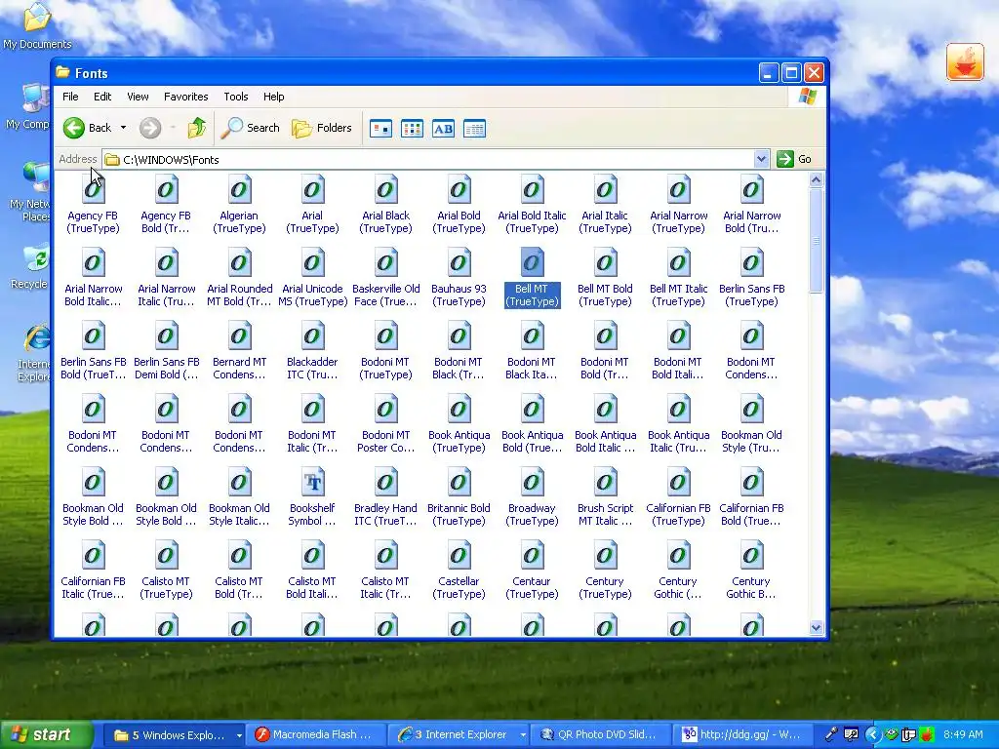Open the http://ddg.gg/ taskbar window
Screen dimensions: 999x749
click(x=742, y=735)
